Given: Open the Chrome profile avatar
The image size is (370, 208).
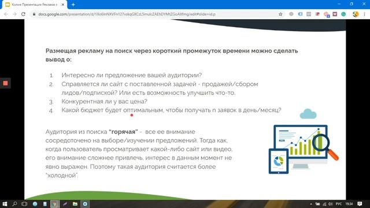Looking at the screenshot, I should (x=356, y=14).
